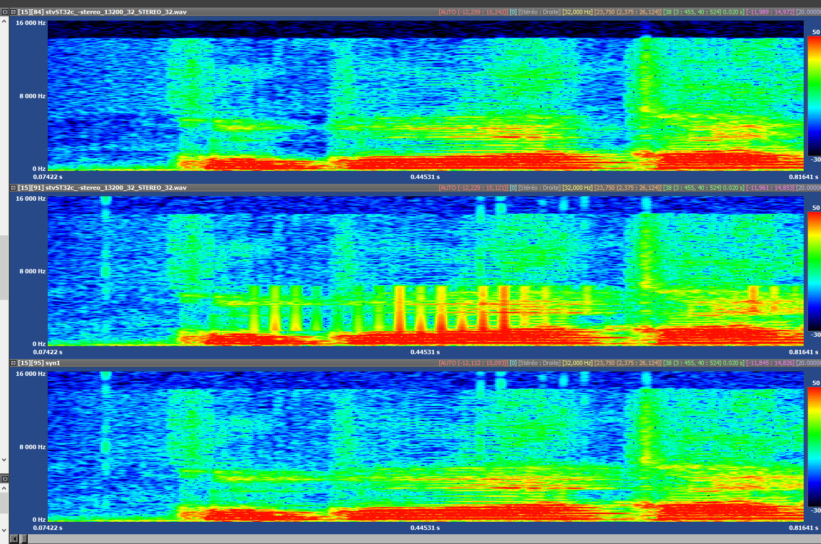Click the spectrogram icon beside [15][84] title
The width and height of the screenshot is (821, 544).
(13, 12)
